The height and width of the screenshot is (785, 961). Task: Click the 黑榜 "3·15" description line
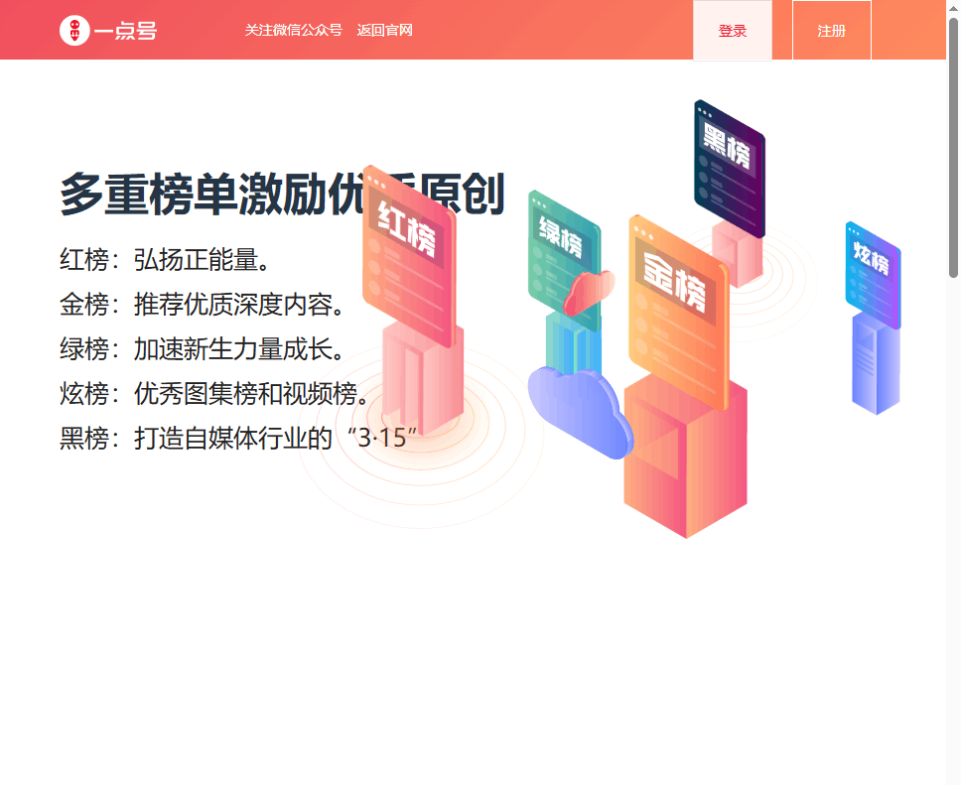[x=238, y=438]
